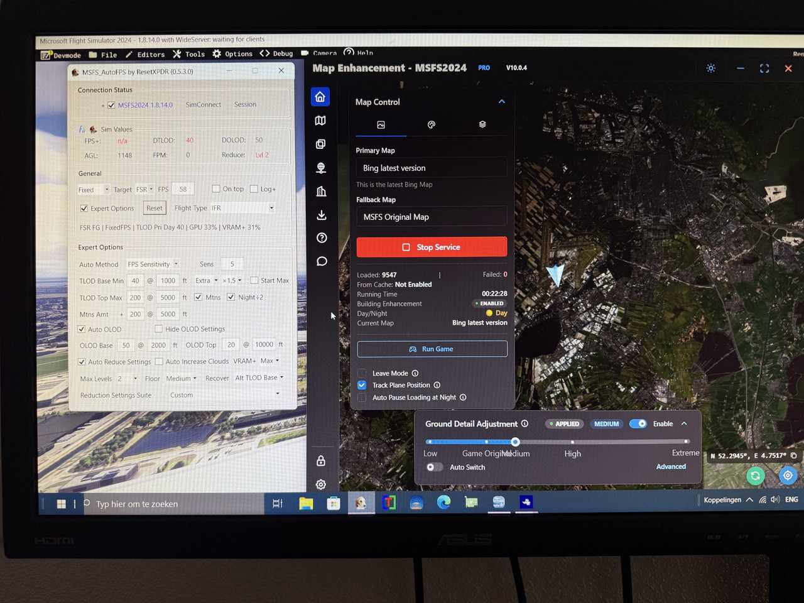
Task: Open the chat bubble icon in sidebar
Action: [322, 261]
